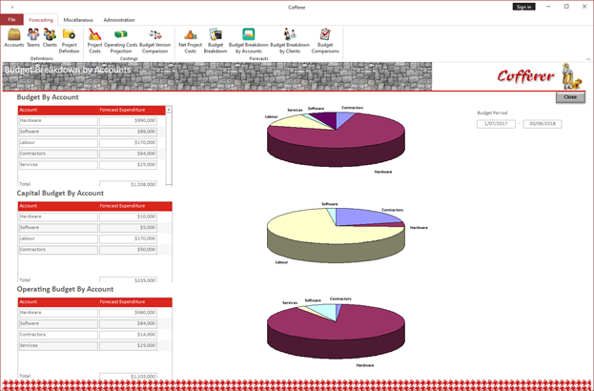Switch to the Administration tab
The width and height of the screenshot is (594, 391).
click(119, 20)
